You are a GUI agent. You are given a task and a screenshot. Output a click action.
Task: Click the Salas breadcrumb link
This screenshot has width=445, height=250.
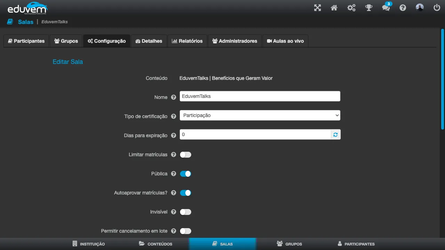click(26, 22)
